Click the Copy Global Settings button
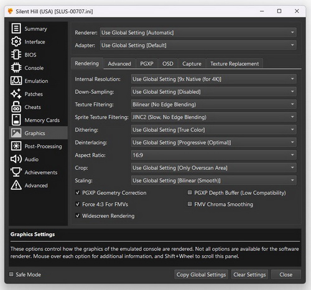Viewport: 311px width, 290px height. point(201,274)
